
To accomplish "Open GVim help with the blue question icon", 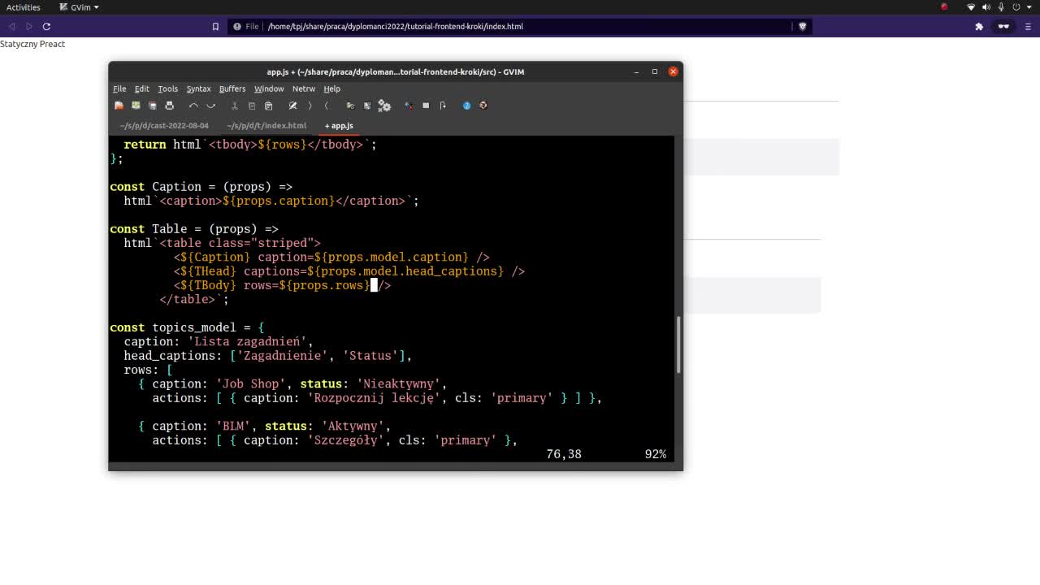I will click(x=466, y=106).
